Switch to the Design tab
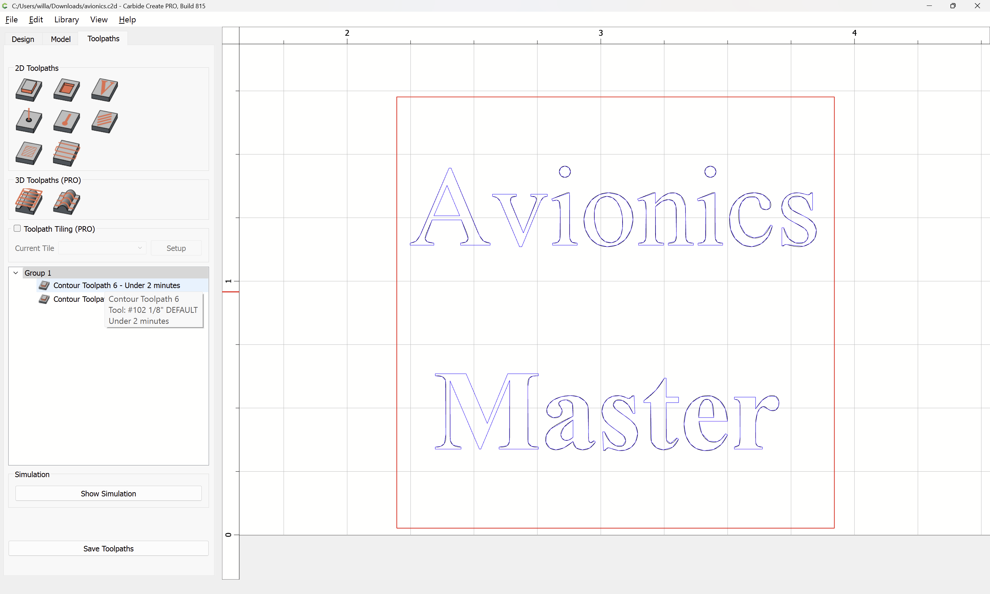This screenshot has width=990, height=594. coord(23,39)
